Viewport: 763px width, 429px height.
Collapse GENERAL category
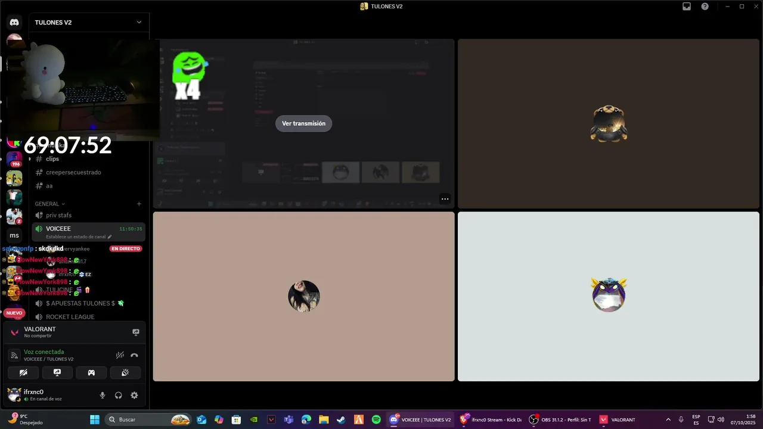(x=49, y=204)
